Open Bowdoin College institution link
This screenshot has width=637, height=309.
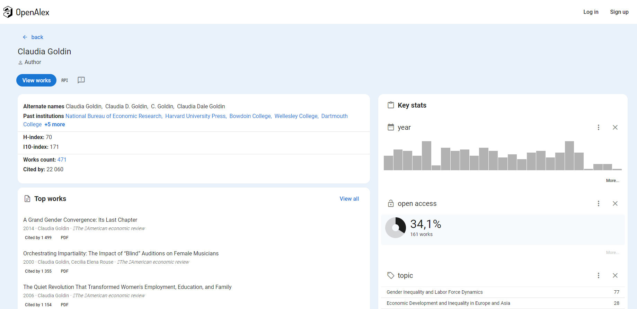251,116
